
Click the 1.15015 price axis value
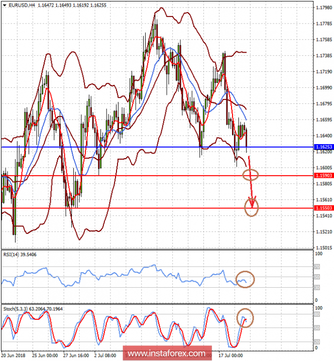(324, 248)
